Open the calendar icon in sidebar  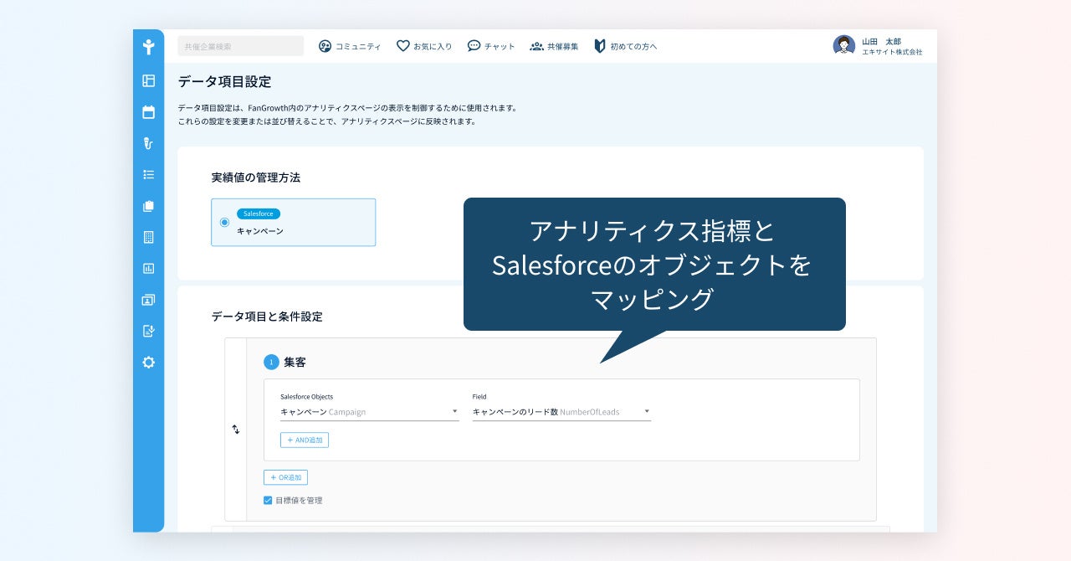pos(148,112)
